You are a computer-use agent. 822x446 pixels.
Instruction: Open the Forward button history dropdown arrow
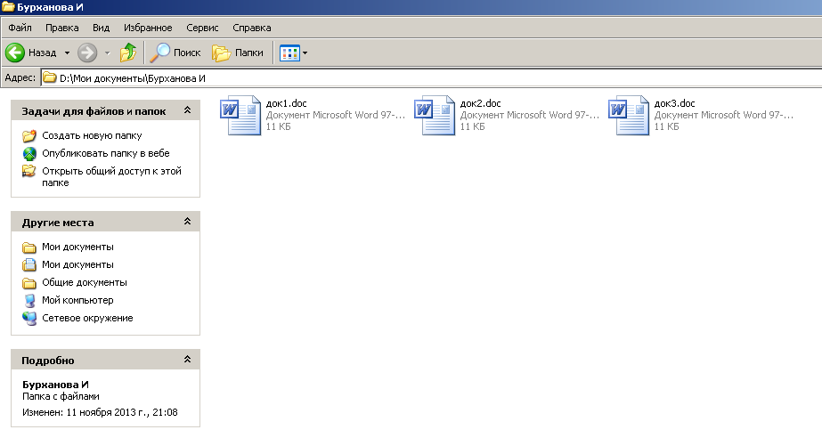(108, 53)
